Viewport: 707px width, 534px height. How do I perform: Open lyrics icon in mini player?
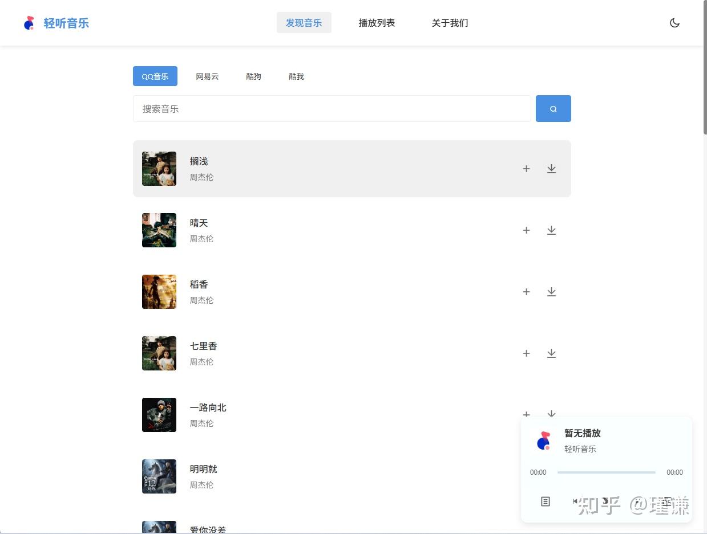pyautogui.click(x=546, y=502)
